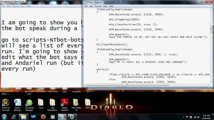Click the NTM_MoveTo line with 15112, 5004
The width and height of the screenshot is (214, 120).
143,55
